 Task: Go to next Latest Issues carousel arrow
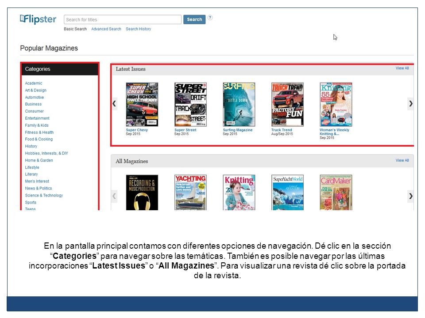click(411, 103)
